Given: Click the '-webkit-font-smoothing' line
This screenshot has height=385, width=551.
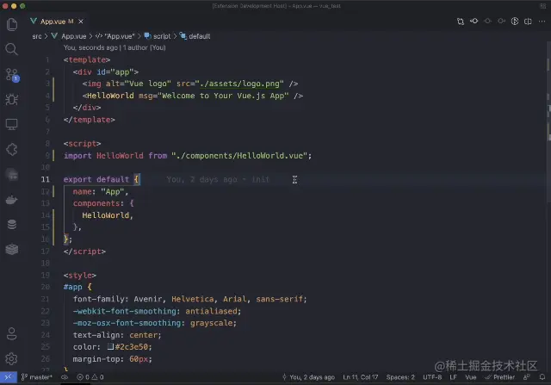Looking at the screenshot, I should pyautogui.click(x=157, y=311).
